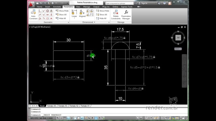Apply the Concentric geometric constraint
The height and width of the screenshot is (121, 216).
(48, 11)
